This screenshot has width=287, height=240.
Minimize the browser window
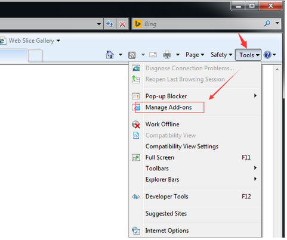[238, 7]
